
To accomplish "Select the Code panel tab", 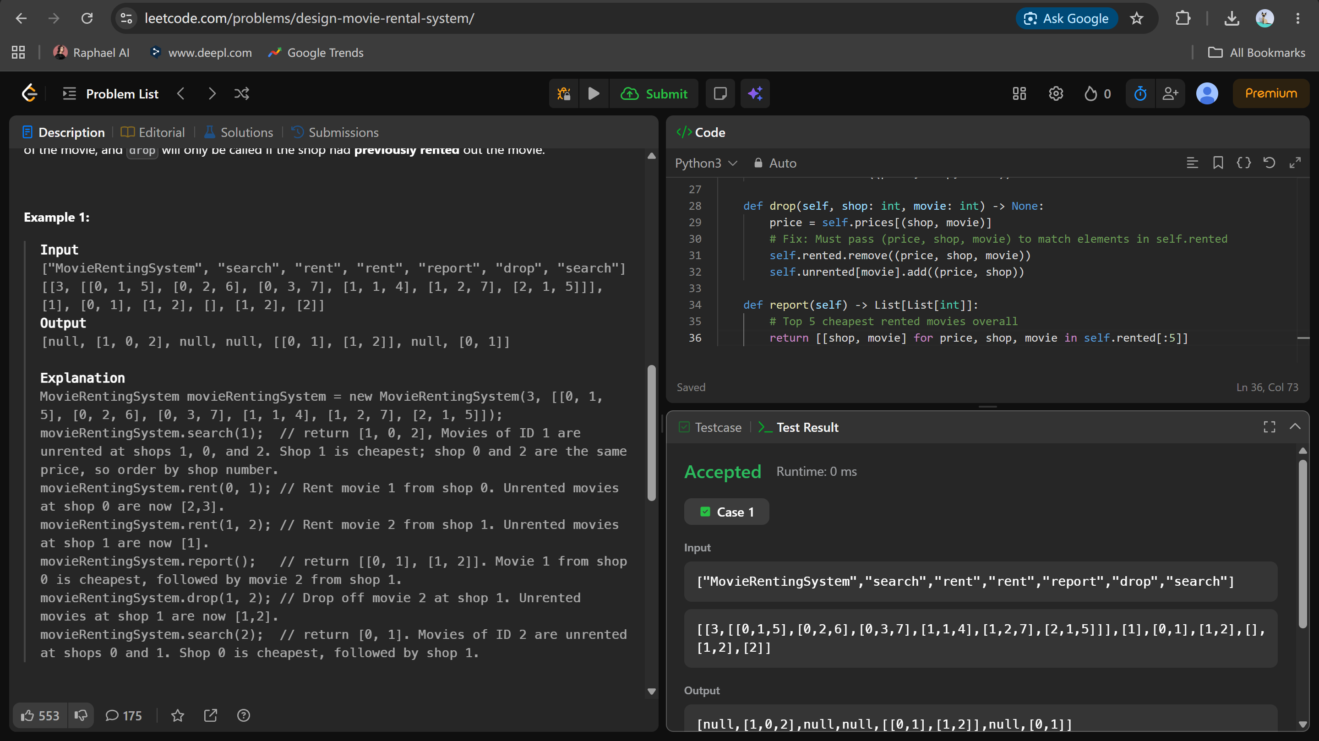I will click(700, 133).
